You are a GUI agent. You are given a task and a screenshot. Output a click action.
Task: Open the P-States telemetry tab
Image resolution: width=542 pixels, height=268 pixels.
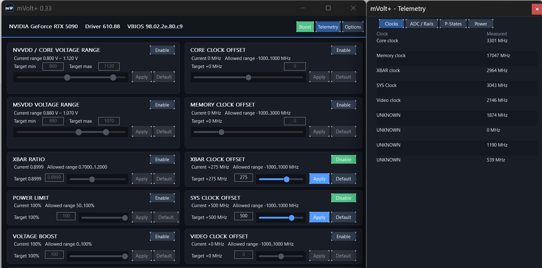pyautogui.click(x=453, y=24)
